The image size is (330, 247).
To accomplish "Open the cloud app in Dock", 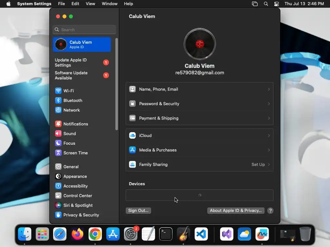I will 244,234.
